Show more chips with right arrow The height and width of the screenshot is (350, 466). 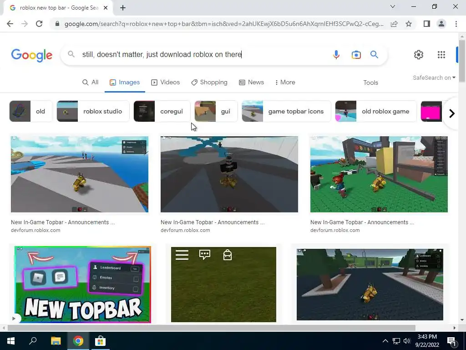tap(452, 113)
